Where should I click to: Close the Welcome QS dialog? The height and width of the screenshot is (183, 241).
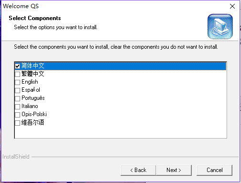click(x=232, y=6)
